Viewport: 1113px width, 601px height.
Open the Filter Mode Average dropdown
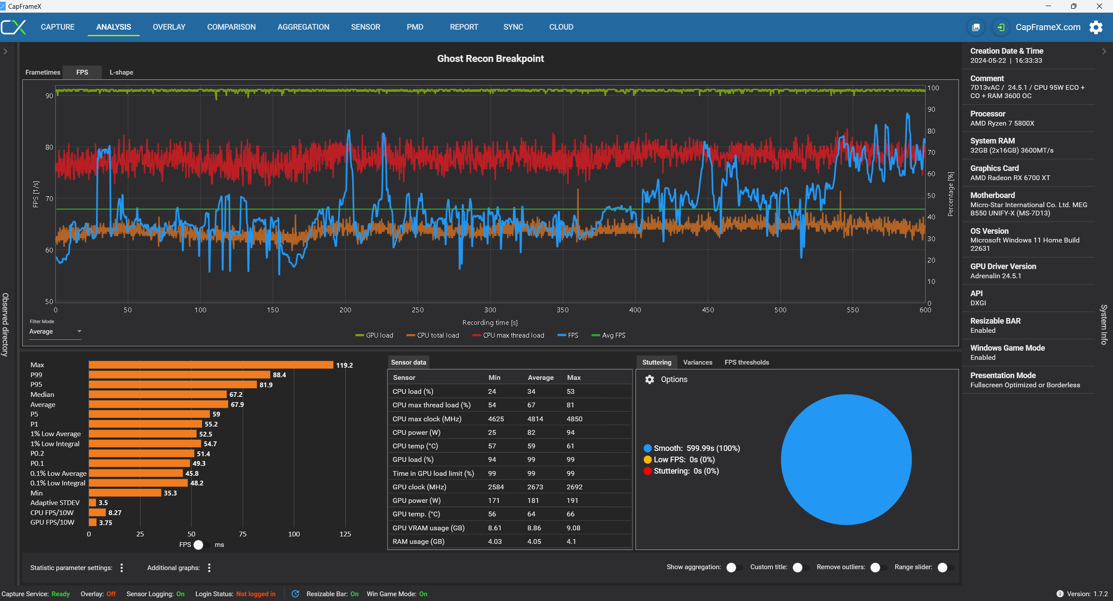click(55, 331)
